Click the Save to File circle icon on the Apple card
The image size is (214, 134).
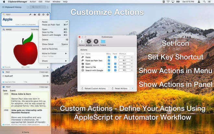(x=39, y=15)
